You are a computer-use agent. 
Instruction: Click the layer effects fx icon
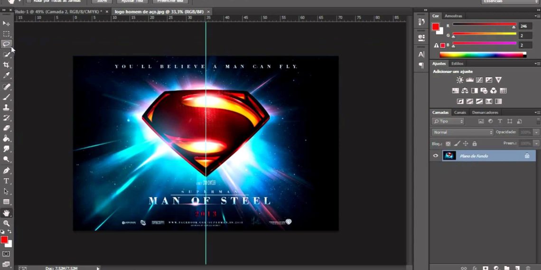pyautogui.click(x=475, y=268)
